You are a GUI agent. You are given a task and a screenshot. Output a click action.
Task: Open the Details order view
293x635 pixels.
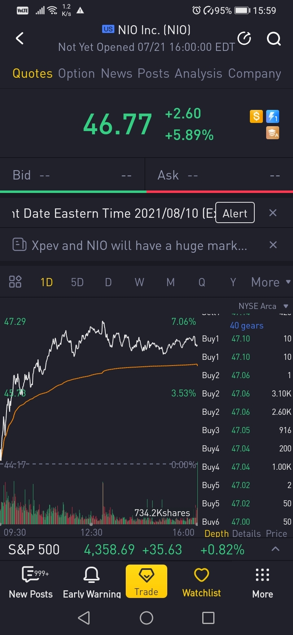246,533
